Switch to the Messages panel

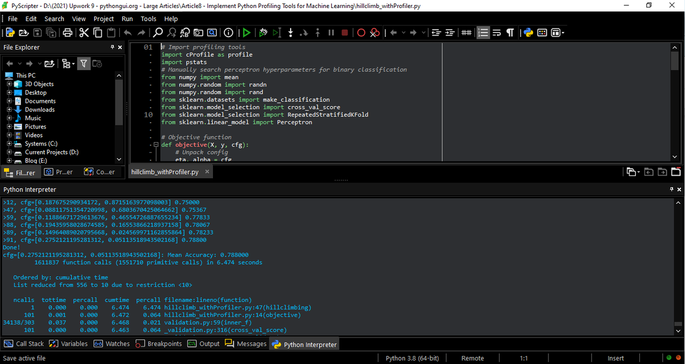click(247, 343)
